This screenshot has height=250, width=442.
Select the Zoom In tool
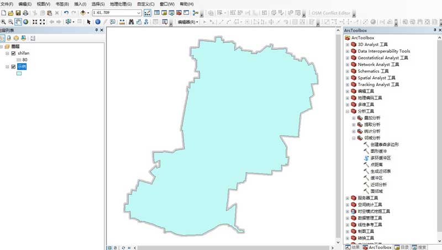pyautogui.click(x=3, y=22)
